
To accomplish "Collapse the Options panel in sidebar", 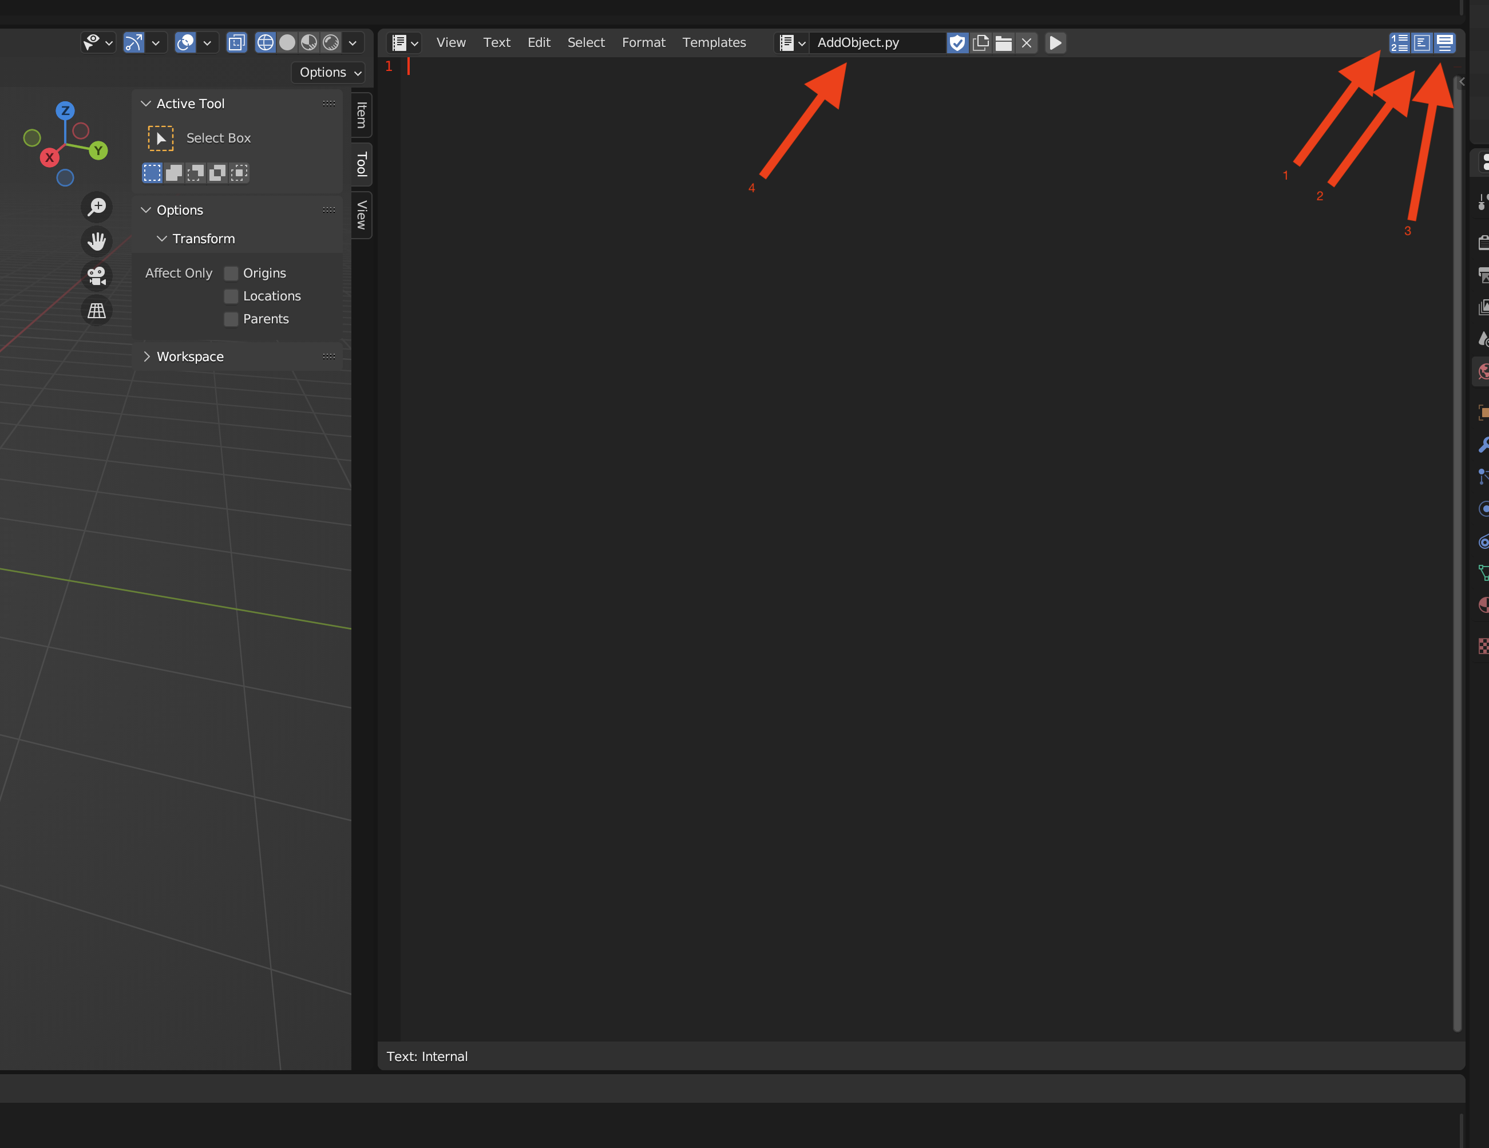I will click(145, 210).
